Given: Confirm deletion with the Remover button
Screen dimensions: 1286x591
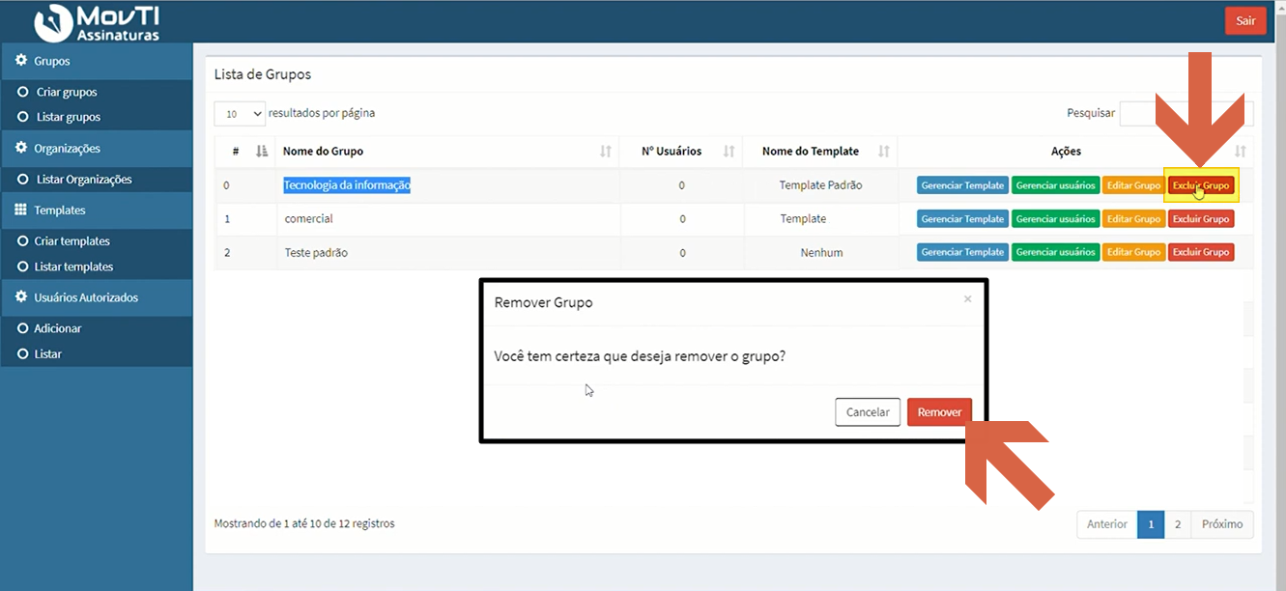Looking at the screenshot, I should pos(939,412).
